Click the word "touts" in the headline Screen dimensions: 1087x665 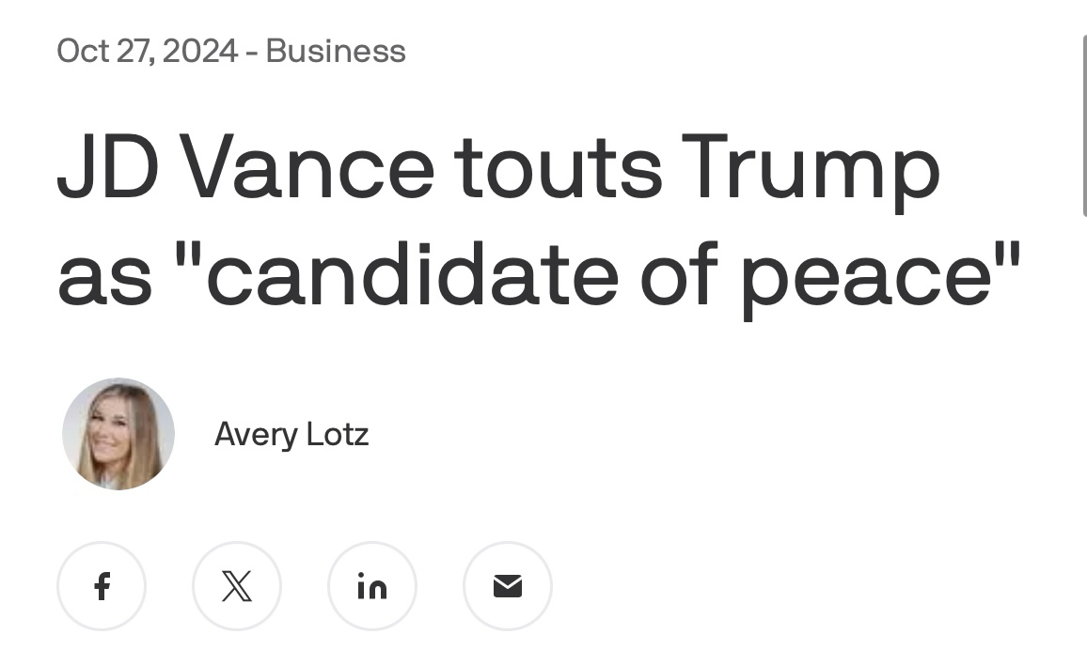point(559,170)
